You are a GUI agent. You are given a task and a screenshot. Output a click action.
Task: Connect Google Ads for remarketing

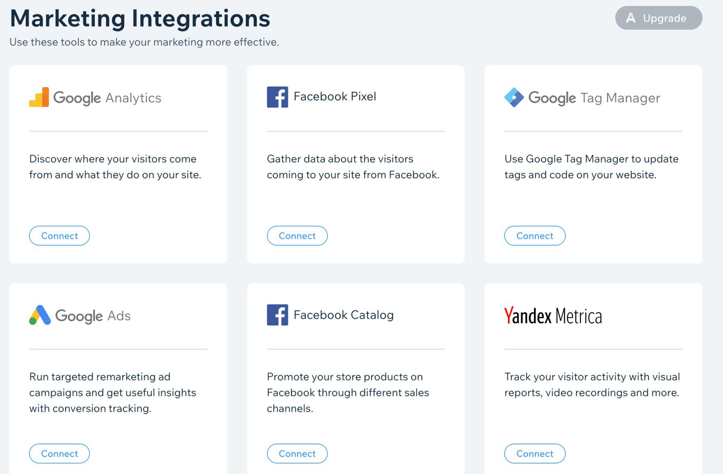[59, 454]
